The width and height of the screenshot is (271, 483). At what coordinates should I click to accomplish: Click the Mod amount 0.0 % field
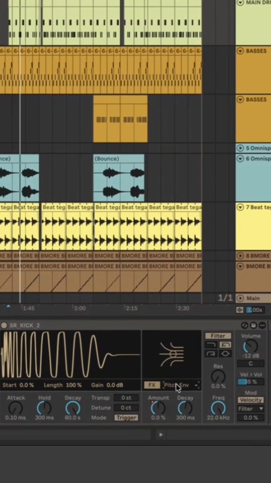tap(251, 418)
